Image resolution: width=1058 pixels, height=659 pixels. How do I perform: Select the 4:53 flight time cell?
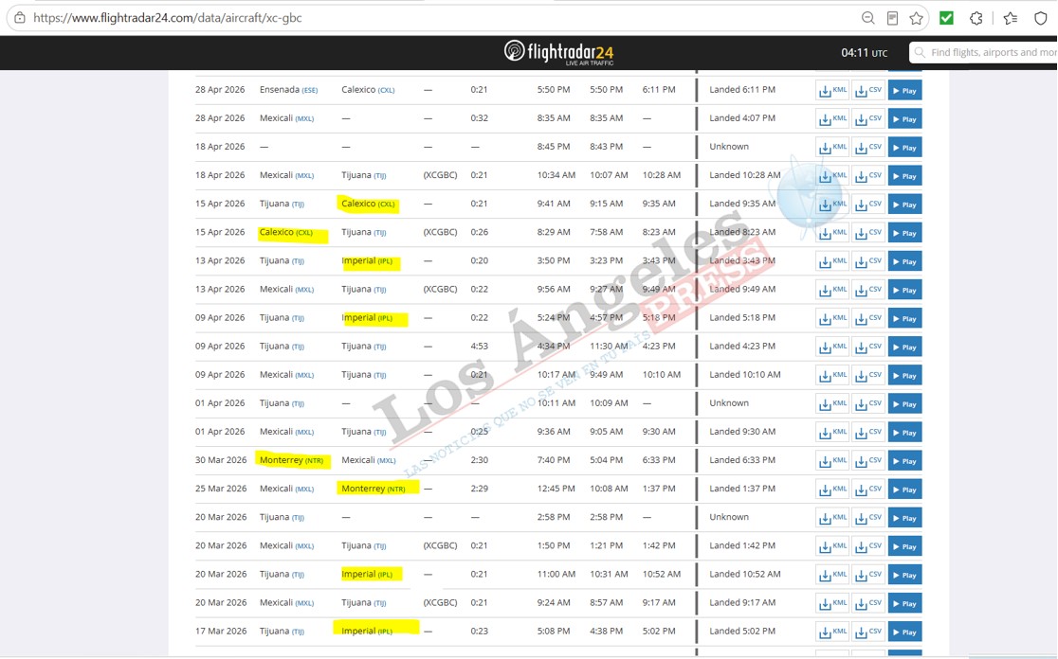point(479,347)
